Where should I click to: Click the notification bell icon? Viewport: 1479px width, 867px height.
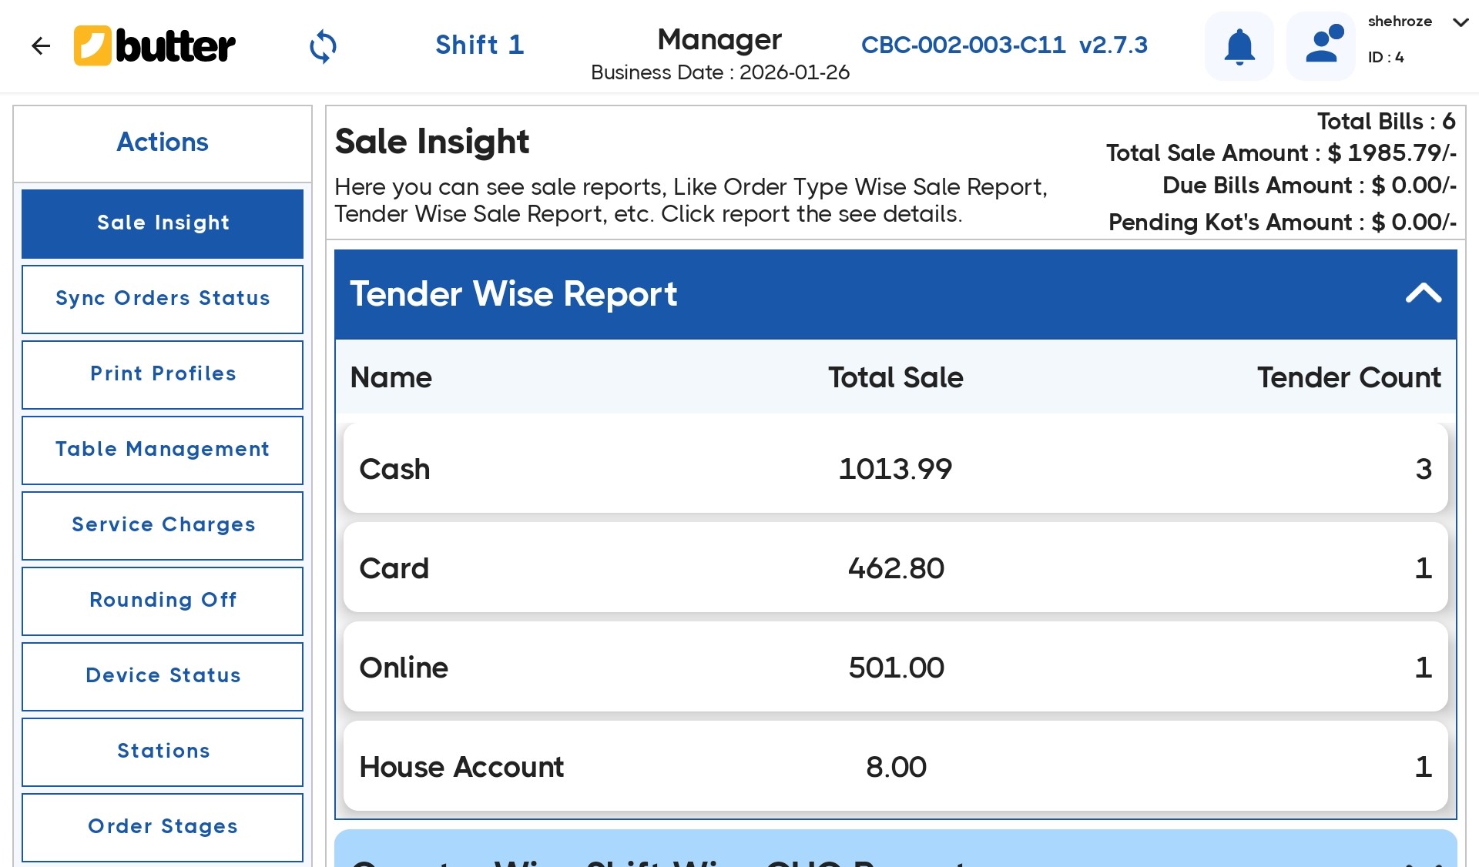(1238, 46)
